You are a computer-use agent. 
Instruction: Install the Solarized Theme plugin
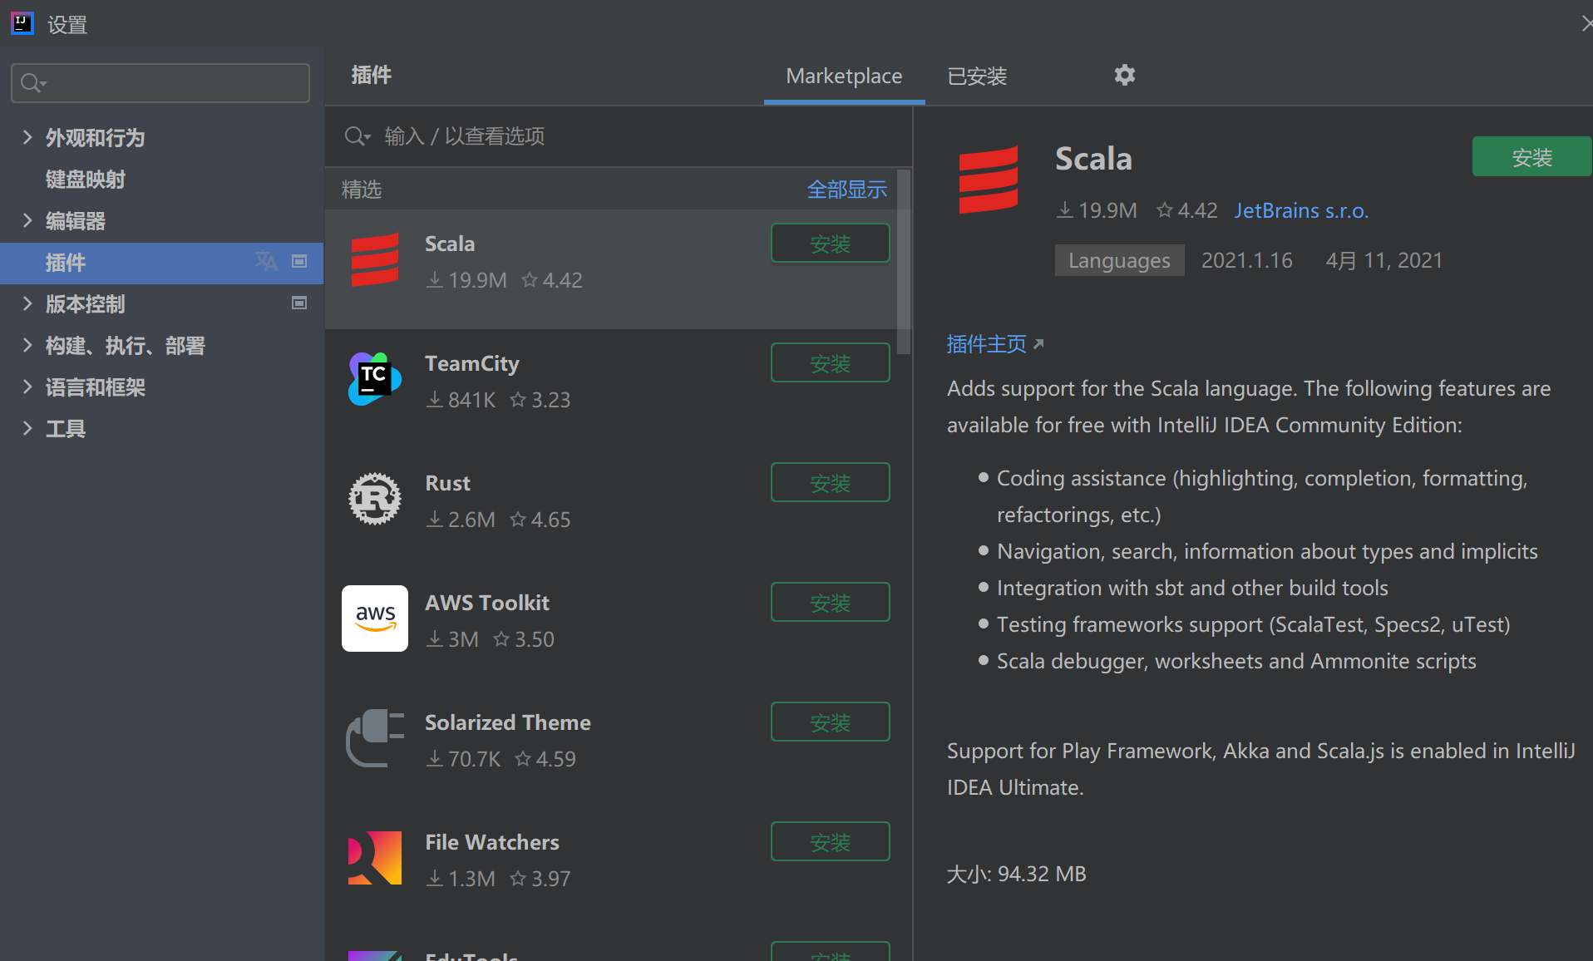point(830,722)
